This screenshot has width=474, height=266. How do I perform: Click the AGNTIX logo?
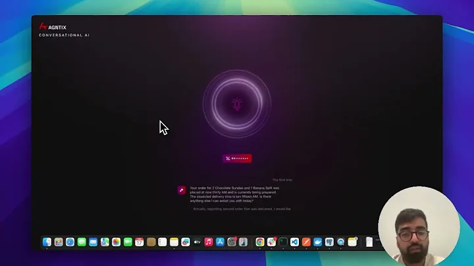pos(53,27)
